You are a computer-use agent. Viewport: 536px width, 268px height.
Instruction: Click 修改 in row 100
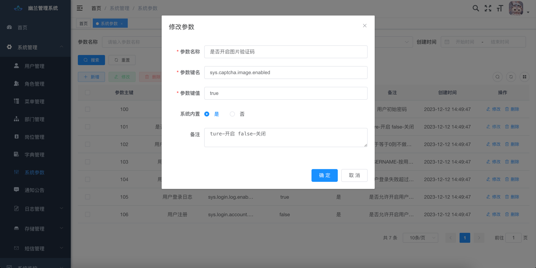pyautogui.click(x=493, y=109)
